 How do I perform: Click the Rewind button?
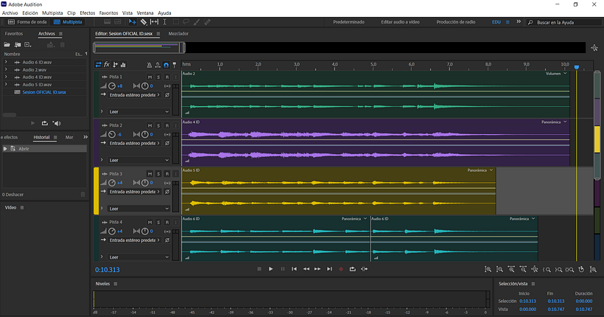306,269
